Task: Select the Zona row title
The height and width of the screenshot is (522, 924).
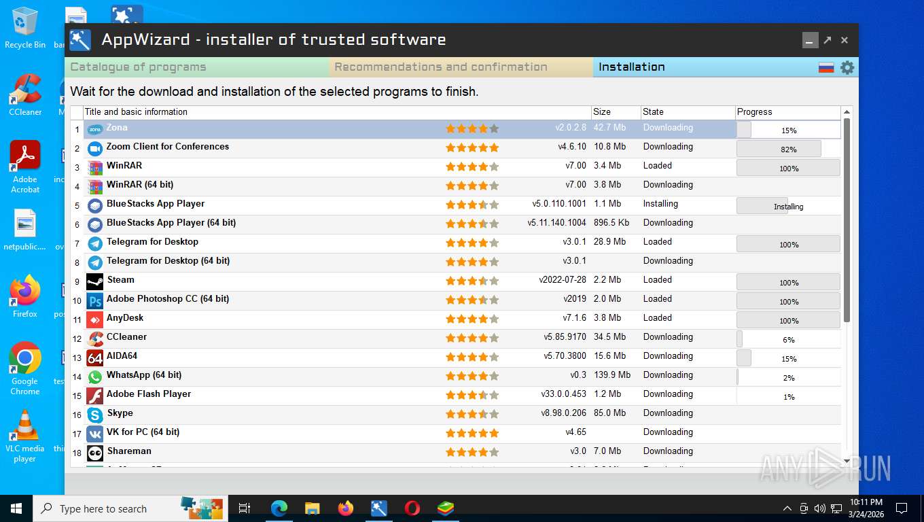Action: click(x=117, y=128)
